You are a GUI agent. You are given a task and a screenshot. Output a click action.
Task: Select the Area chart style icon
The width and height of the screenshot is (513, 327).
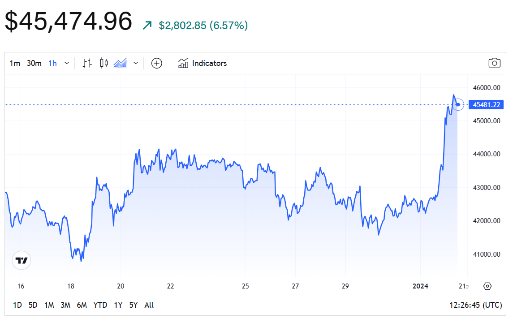[x=120, y=63]
